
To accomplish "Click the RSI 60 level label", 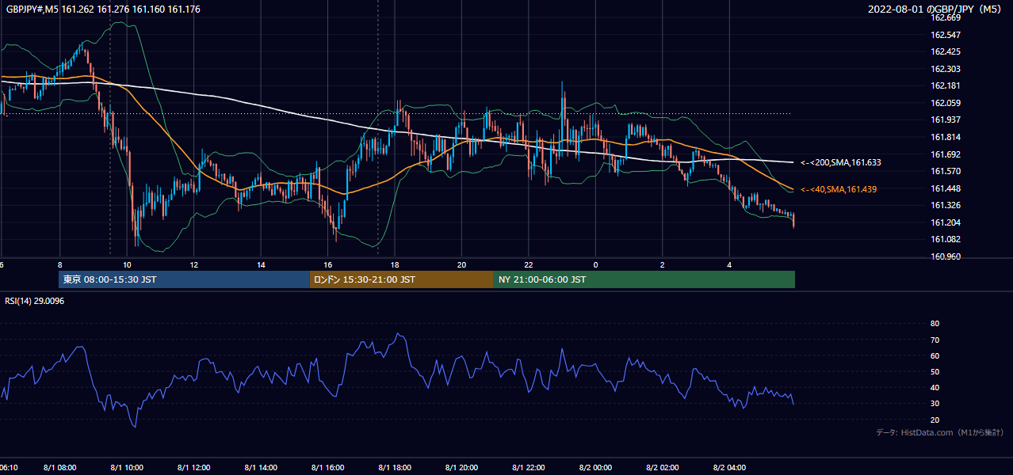I will click(x=935, y=355).
